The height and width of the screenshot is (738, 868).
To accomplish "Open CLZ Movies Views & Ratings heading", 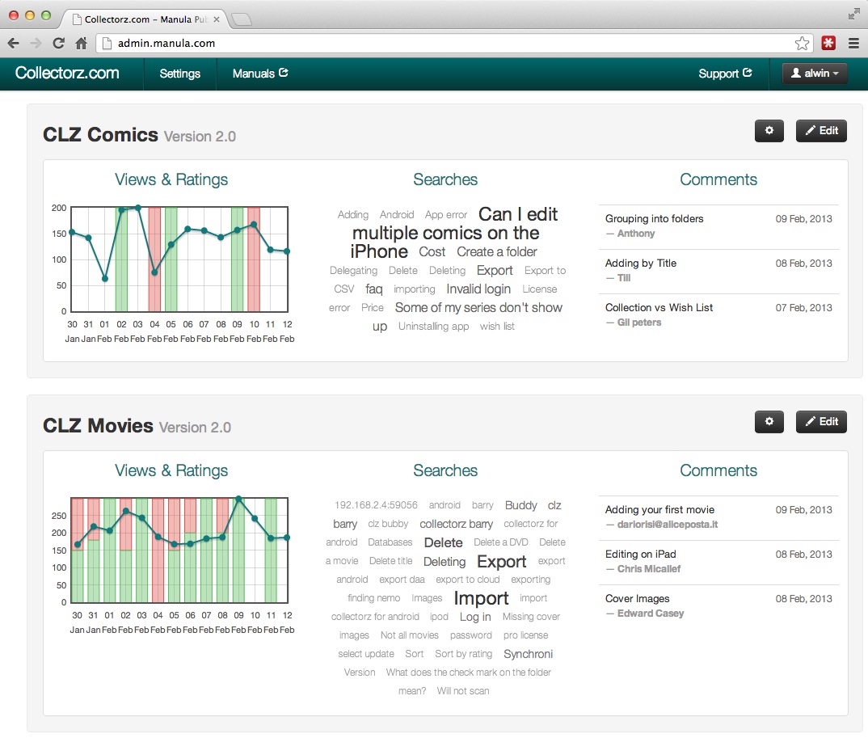I will (171, 470).
